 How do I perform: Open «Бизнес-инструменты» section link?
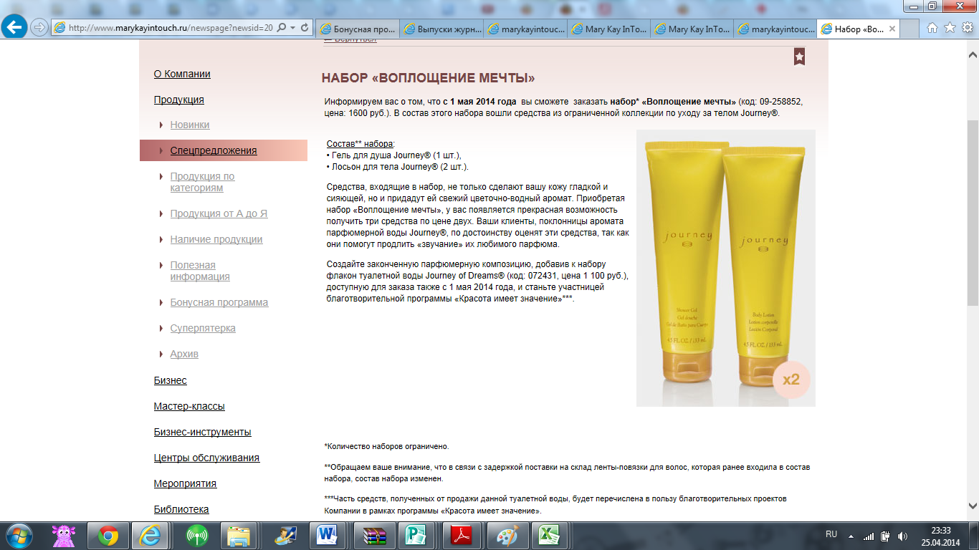pyautogui.click(x=203, y=432)
